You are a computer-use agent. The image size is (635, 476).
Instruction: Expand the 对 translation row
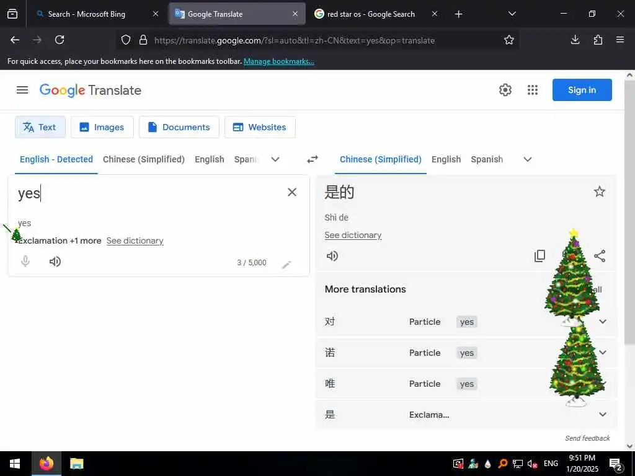pos(603,322)
